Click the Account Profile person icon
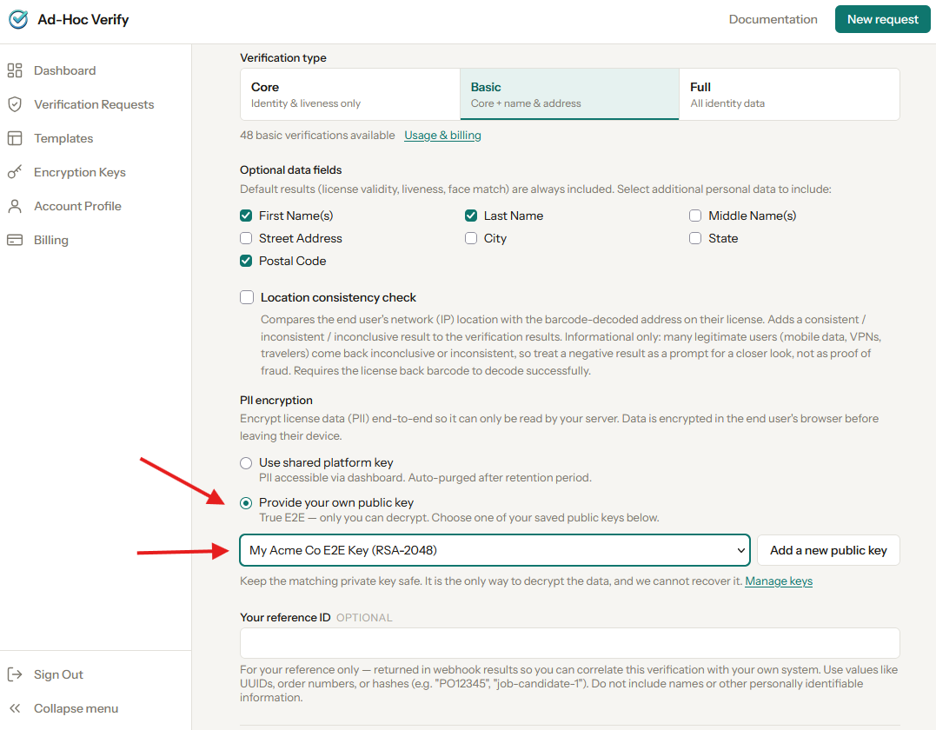 click(x=15, y=206)
